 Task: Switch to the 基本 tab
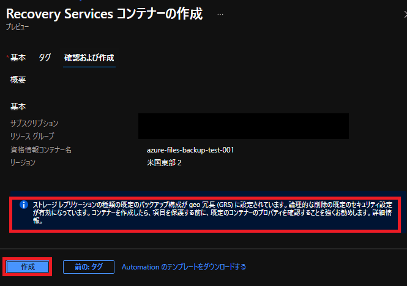(18, 58)
